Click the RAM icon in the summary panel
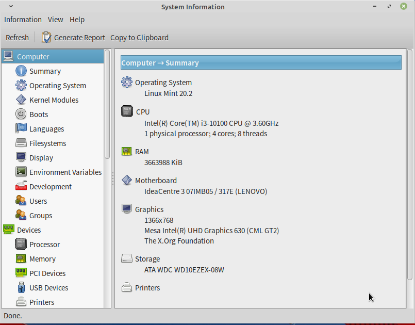This screenshot has width=415, height=325. (x=127, y=151)
